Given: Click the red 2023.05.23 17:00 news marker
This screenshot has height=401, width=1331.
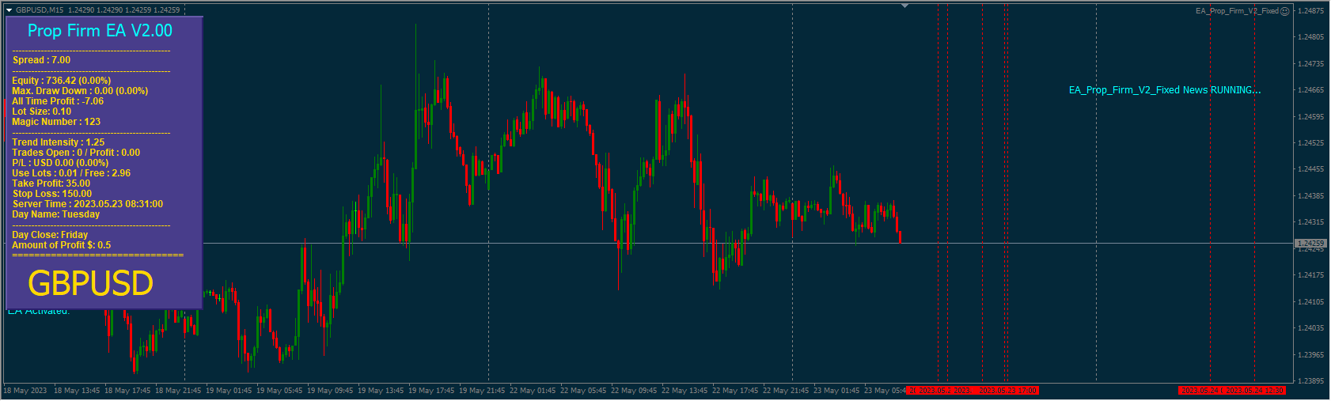Looking at the screenshot, I should (1008, 391).
